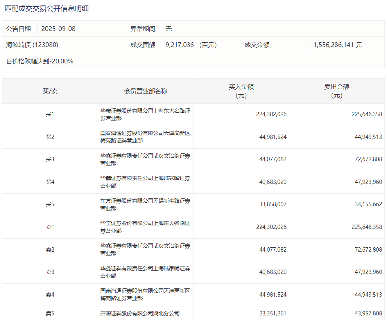Click the 卖出金额 column header

pyautogui.click(x=337, y=91)
